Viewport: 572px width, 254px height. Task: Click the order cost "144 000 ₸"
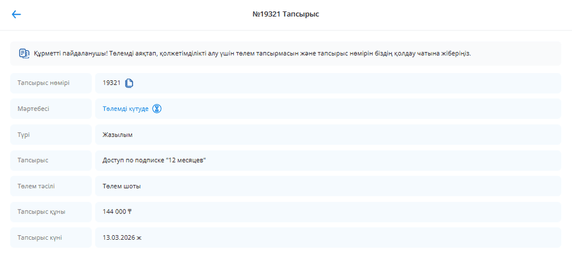(117, 212)
